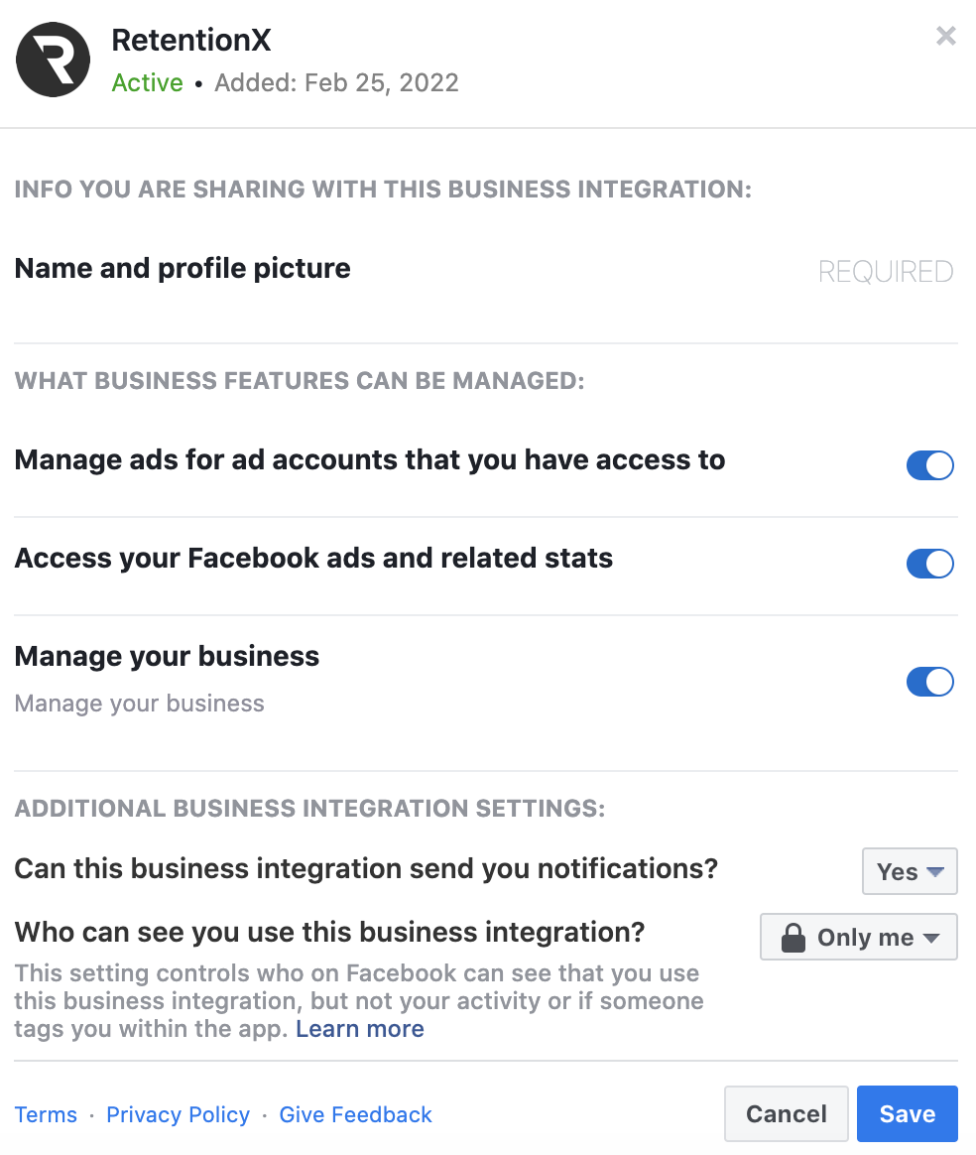
Task: Click the REQUIRED label
Action: click(885, 271)
